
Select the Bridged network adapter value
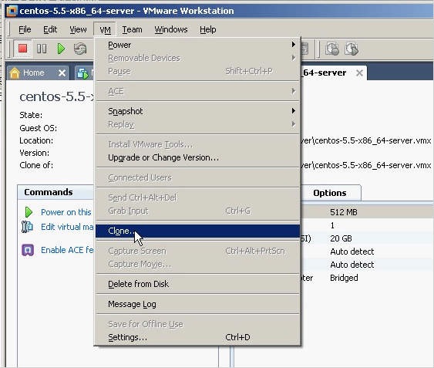point(344,278)
